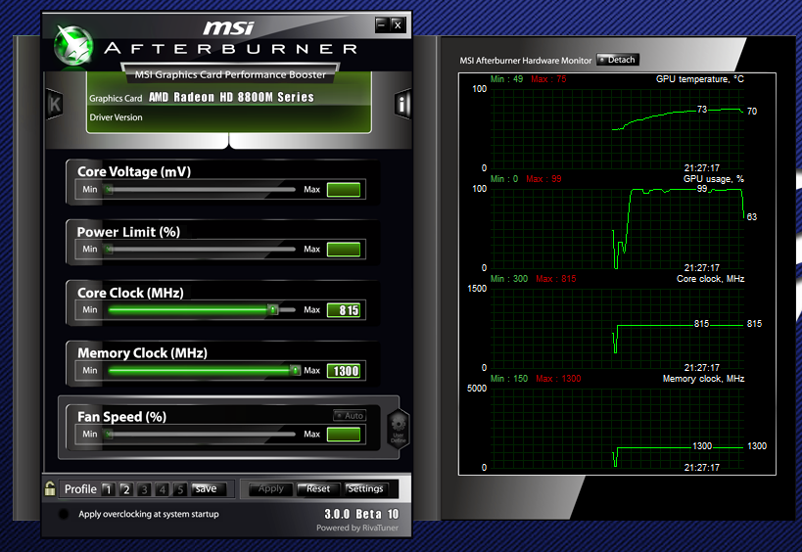
Task: Click the '3.0.0 Beta 10' version text
Action: point(361,514)
